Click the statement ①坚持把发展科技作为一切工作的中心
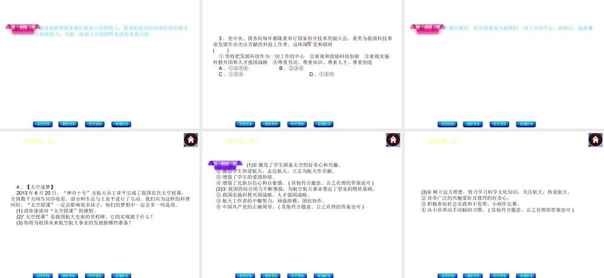Image resolution: width=604 pixels, height=278 pixels. pos(262,56)
